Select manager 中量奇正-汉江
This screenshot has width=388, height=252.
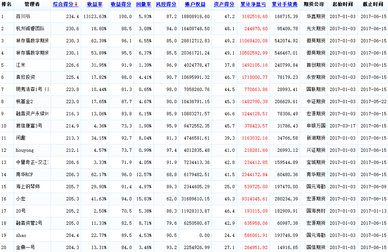pyautogui.click(x=32, y=162)
